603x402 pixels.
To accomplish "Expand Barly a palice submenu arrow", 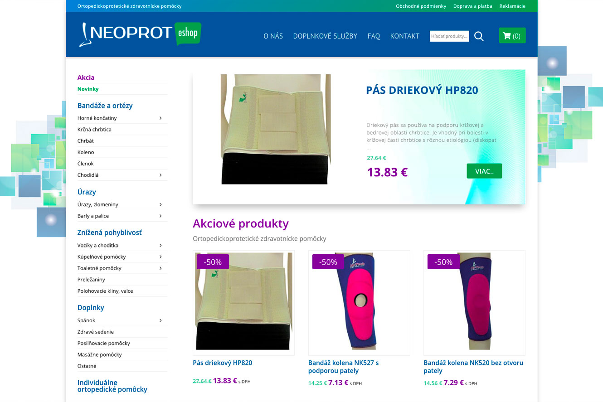I will [x=160, y=216].
